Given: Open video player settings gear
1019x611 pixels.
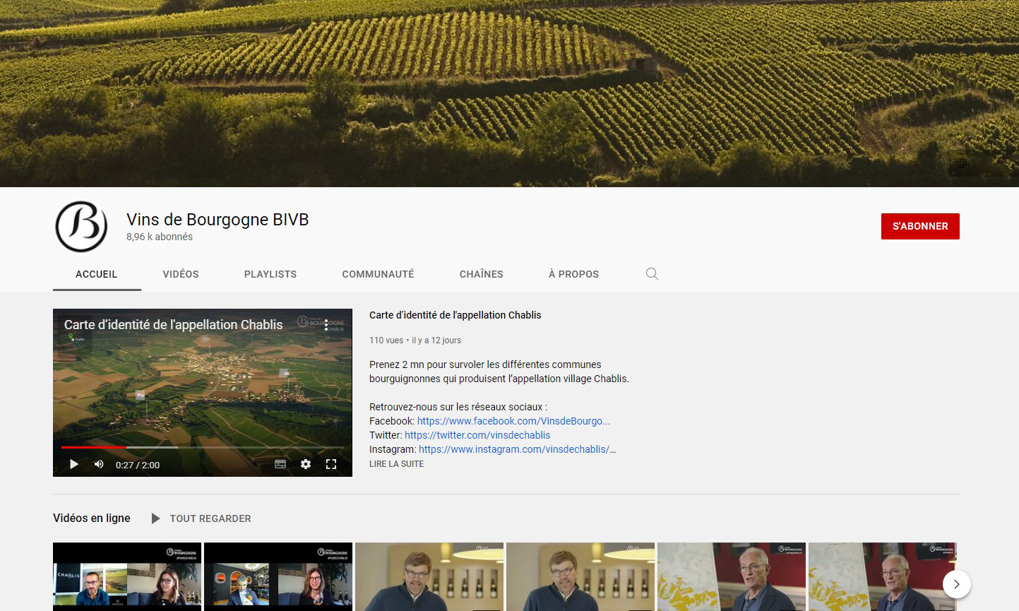Looking at the screenshot, I should 306,464.
